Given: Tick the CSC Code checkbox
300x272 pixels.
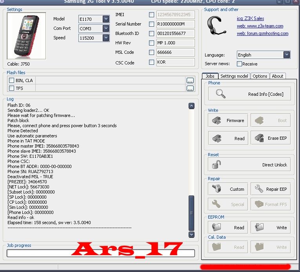Looking at the screenshot, I should click(x=151, y=62).
